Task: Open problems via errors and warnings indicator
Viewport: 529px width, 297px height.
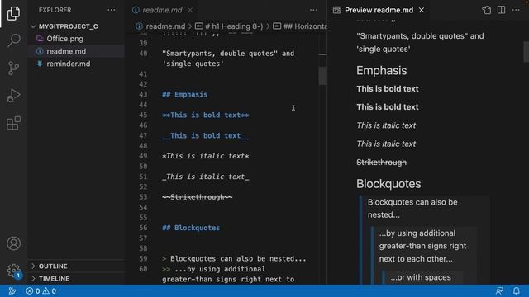Action: (x=41, y=291)
